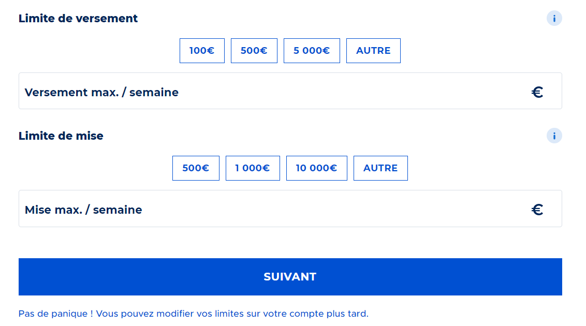Click the 'Mise max. / semaine' placeholder label

click(x=83, y=210)
